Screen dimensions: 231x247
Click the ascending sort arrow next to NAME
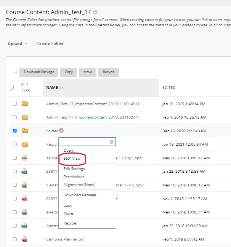61,88
